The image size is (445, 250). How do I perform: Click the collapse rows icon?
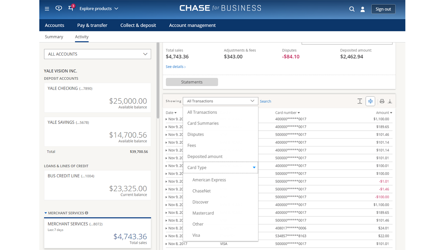(x=370, y=101)
